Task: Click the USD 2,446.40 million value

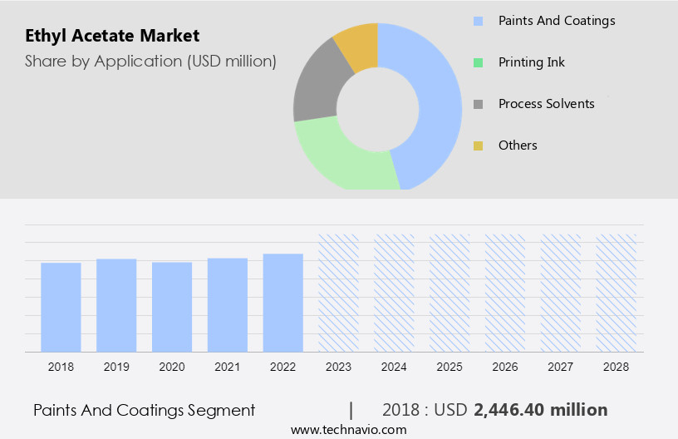Action: [540, 410]
